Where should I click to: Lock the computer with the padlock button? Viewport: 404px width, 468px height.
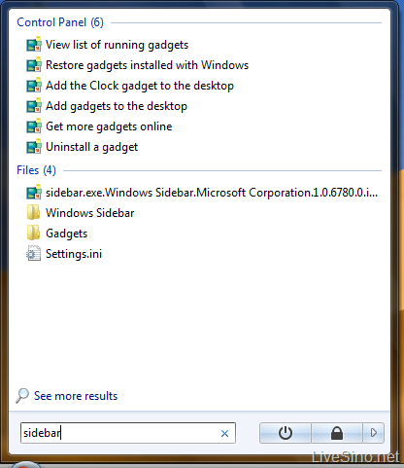(x=337, y=433)
